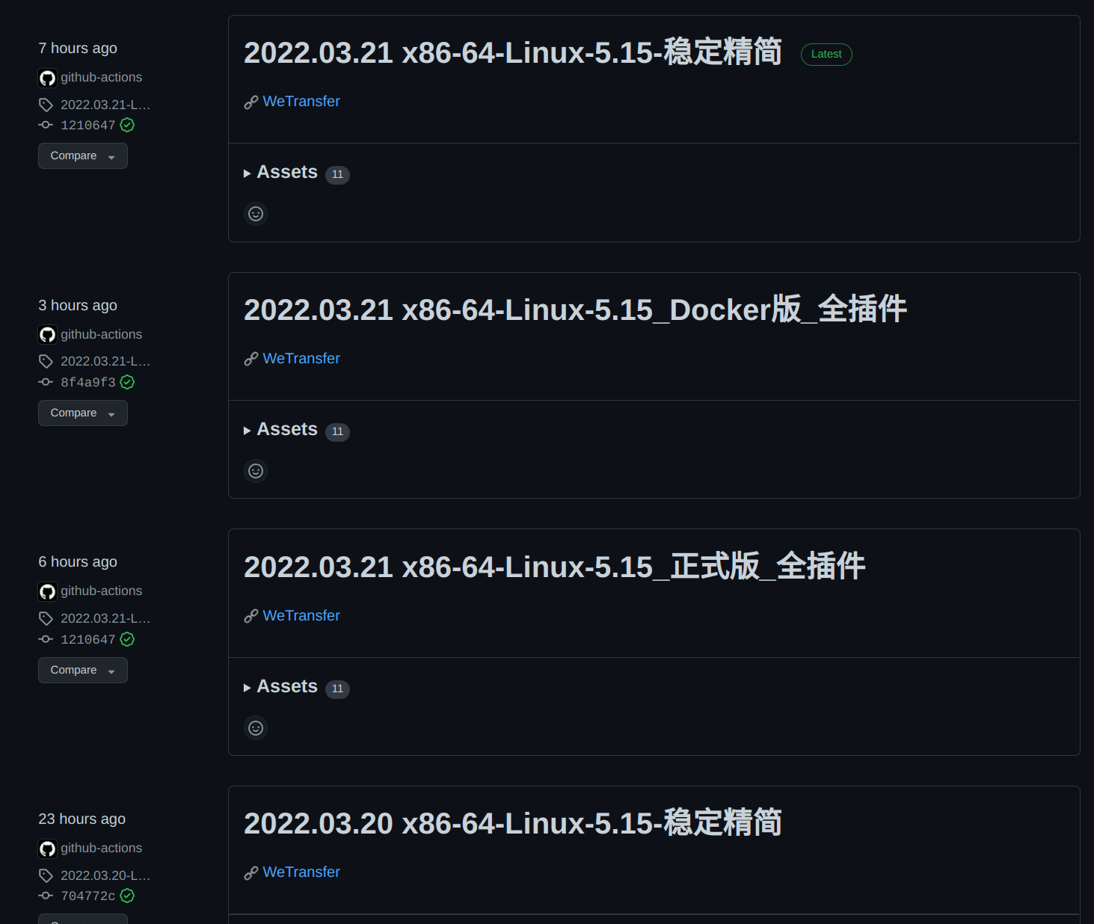The height and width of the screenshot is (924, 1094).
Task: Click tag icon under 23 hours ago release
Action: 46,875
